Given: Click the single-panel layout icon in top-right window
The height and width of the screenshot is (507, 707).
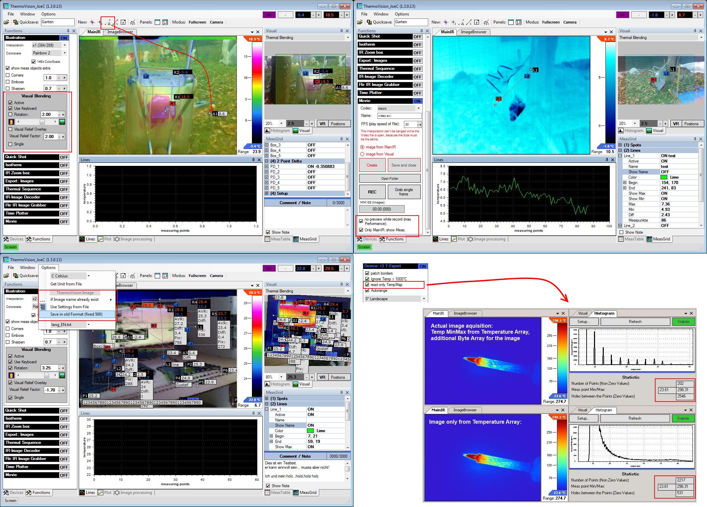Looking at the screenshot, I should pos(511,22).
